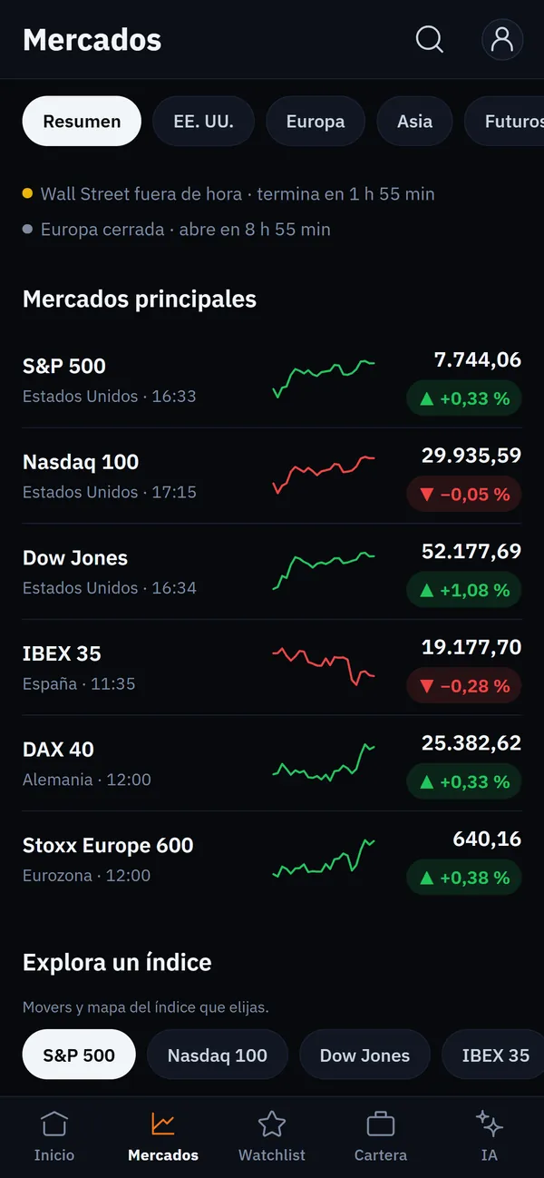544x1178 pixels.
Task: Tap the S&P 500 mini chart
Action: pyautogui.click(x=324, y=379)
